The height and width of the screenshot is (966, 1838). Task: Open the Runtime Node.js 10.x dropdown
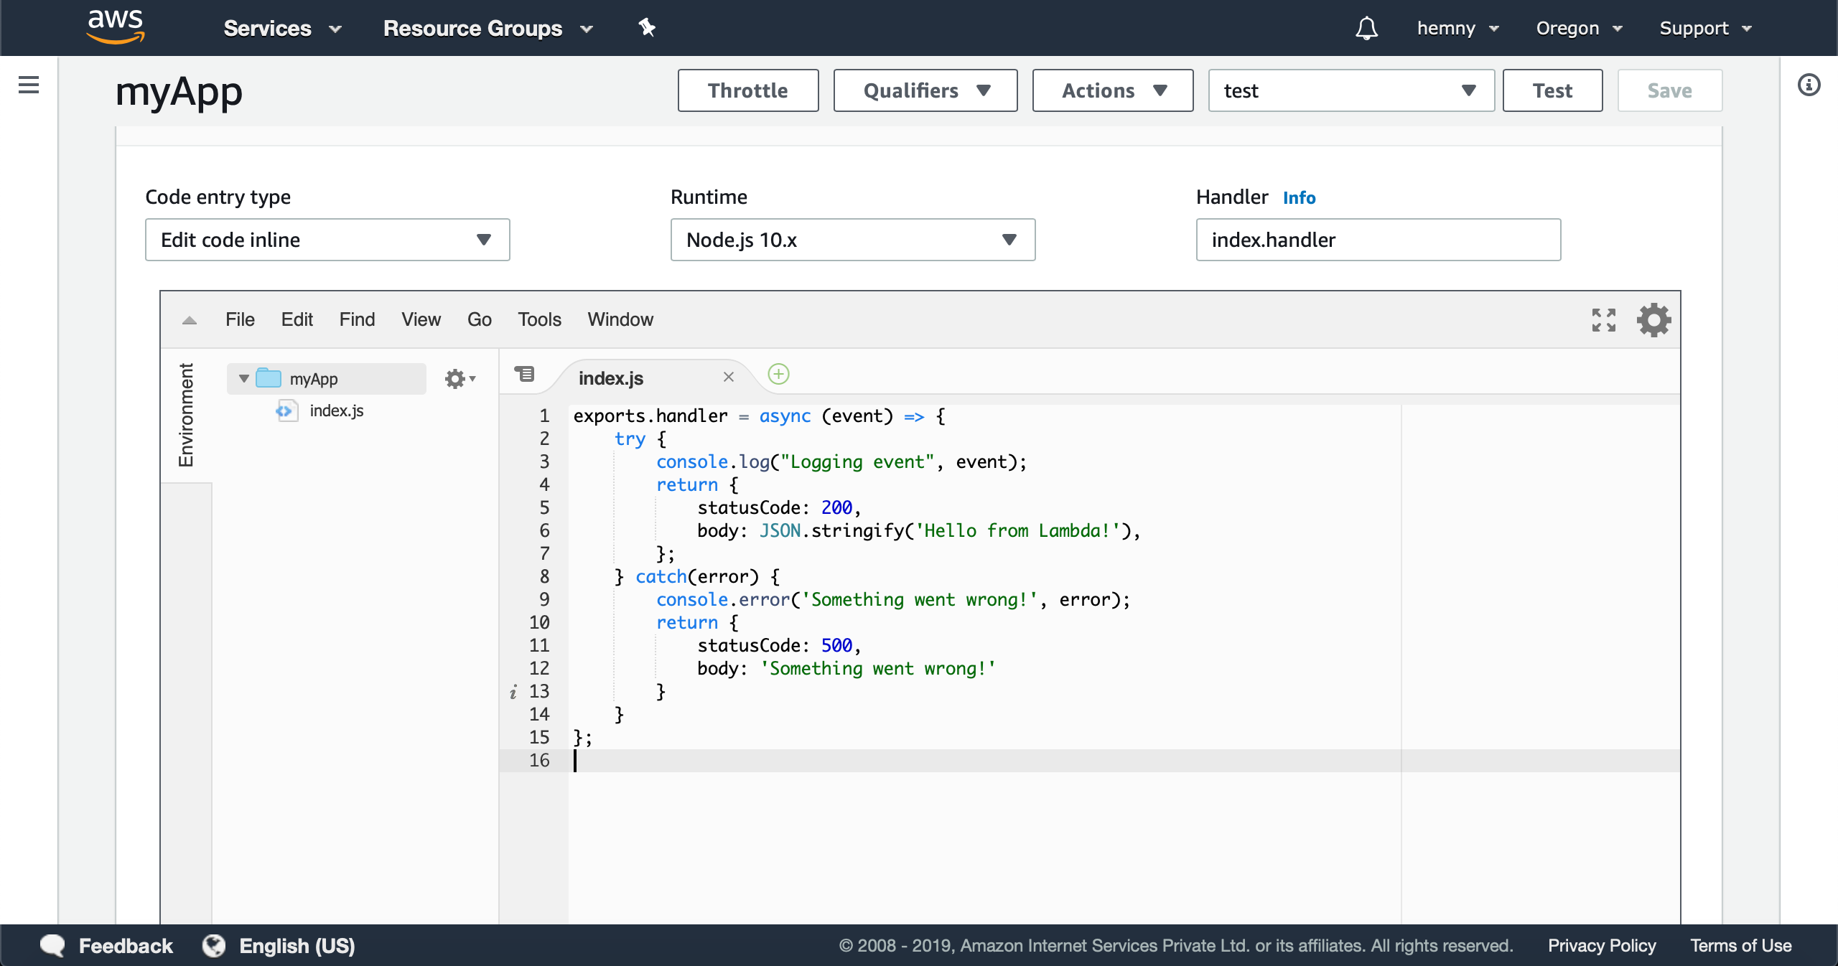click(852, 240)
